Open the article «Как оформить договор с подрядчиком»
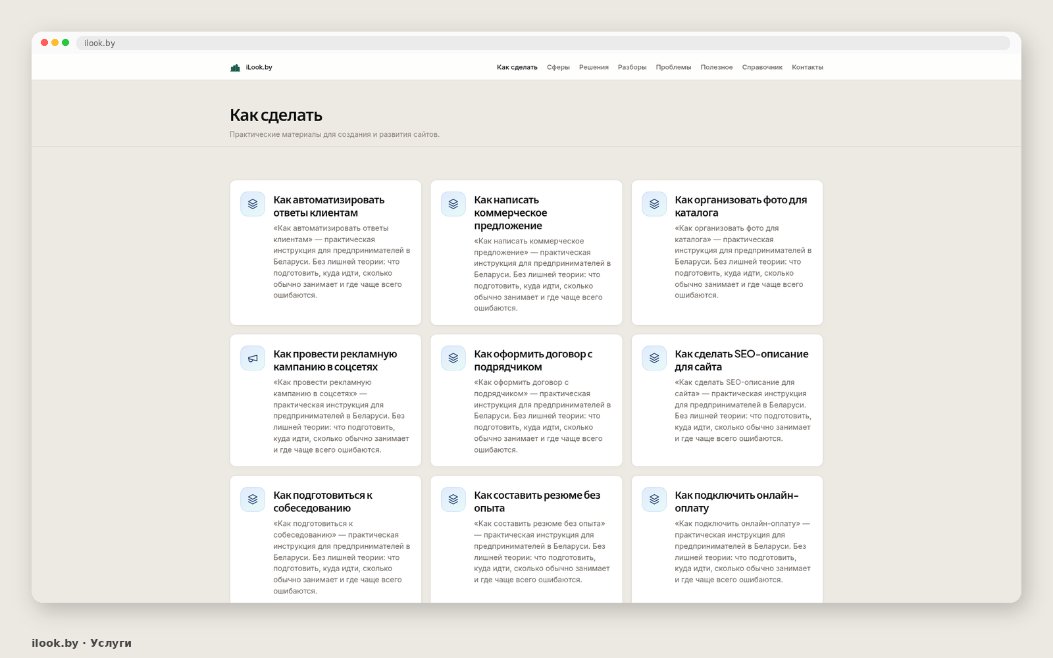The width and height of the screenshot is (1053, 658). click(x=533, y=360)
